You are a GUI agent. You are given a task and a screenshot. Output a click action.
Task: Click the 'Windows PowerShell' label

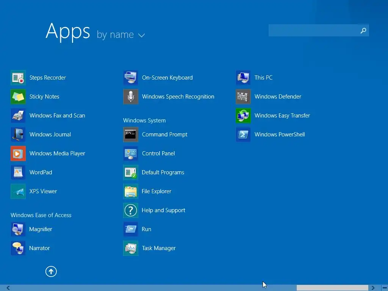click(x=280, y=135)
